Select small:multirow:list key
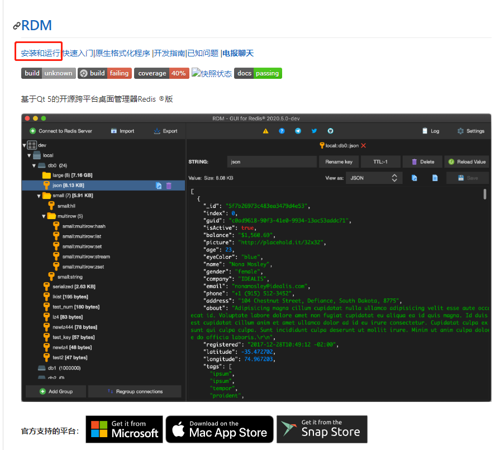The width and height of the screenshot is (500, 450). [77, 236]
